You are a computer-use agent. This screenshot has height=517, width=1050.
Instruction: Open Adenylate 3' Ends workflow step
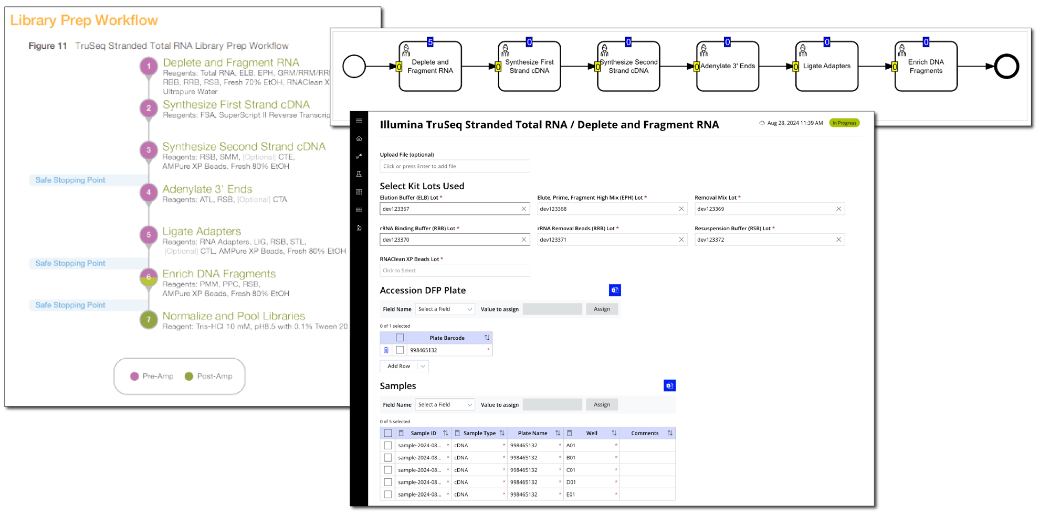pyautogui.click(x=728, y=67)
